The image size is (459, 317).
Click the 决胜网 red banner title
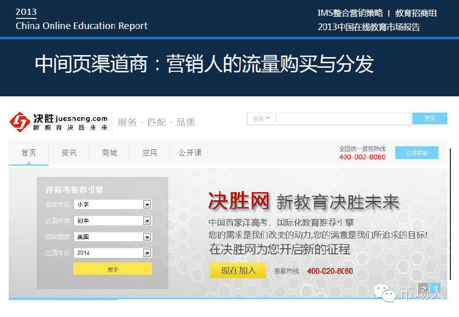(239, 201)
